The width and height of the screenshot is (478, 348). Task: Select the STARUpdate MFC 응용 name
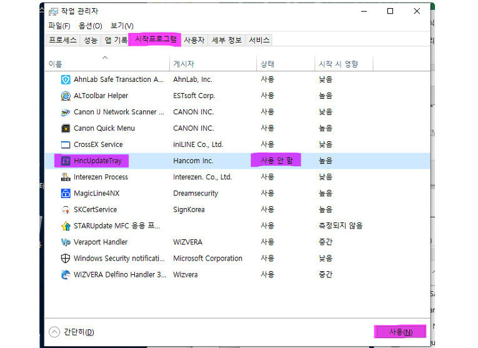[117, 226]
